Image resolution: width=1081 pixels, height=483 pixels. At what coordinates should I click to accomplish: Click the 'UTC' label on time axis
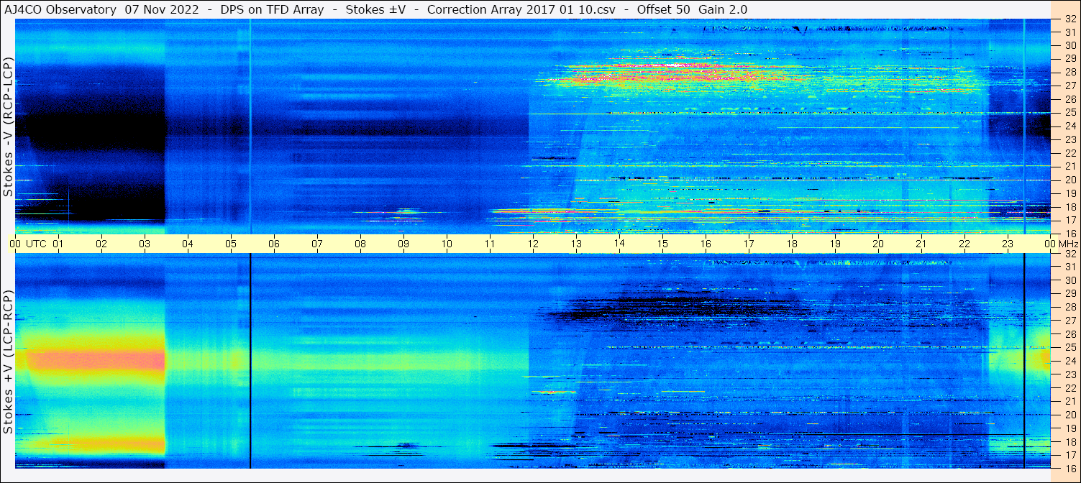pos(36,244)
